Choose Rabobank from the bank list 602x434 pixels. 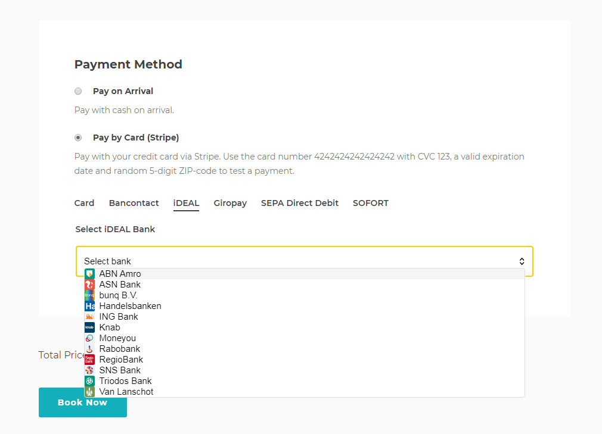pyautogui.click(x=120, y=349)
